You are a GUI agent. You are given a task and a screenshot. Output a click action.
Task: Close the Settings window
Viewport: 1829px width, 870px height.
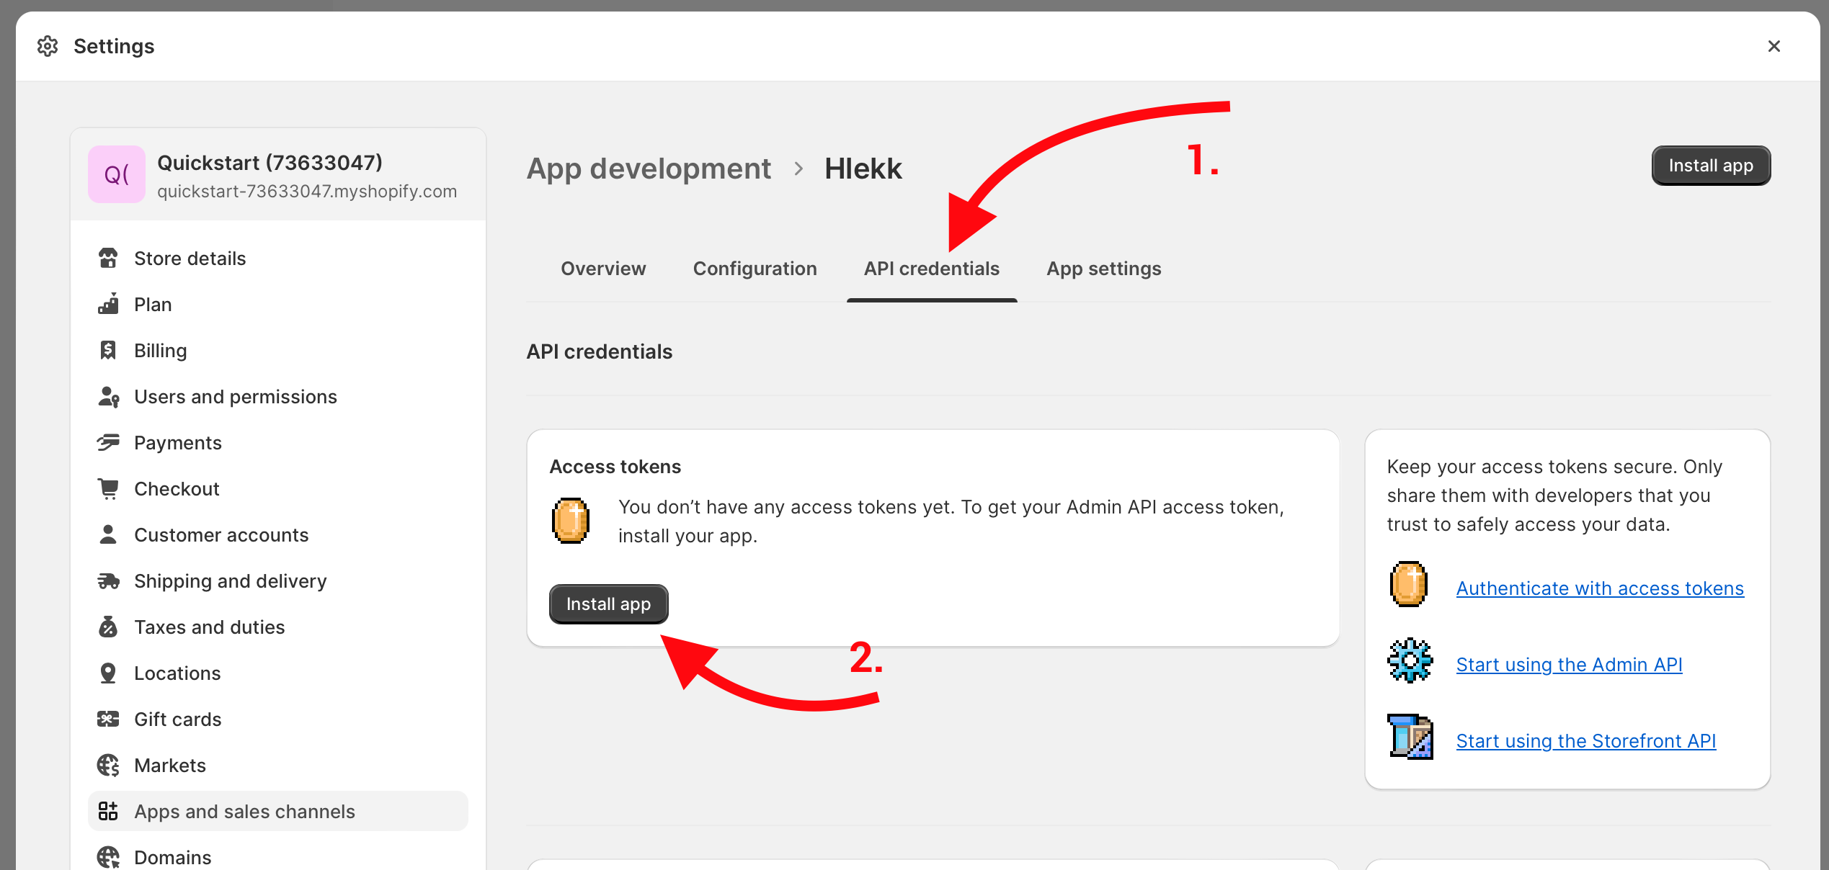tap(1774, 46)
